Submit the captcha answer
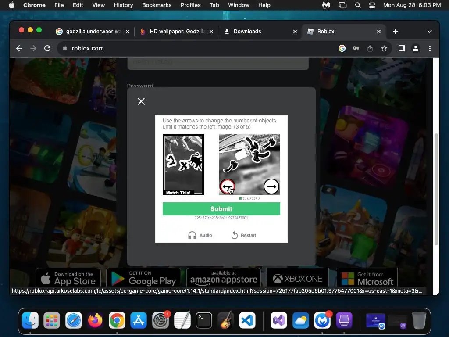Screen dimensions: 449x337 (x=221, y=209)
